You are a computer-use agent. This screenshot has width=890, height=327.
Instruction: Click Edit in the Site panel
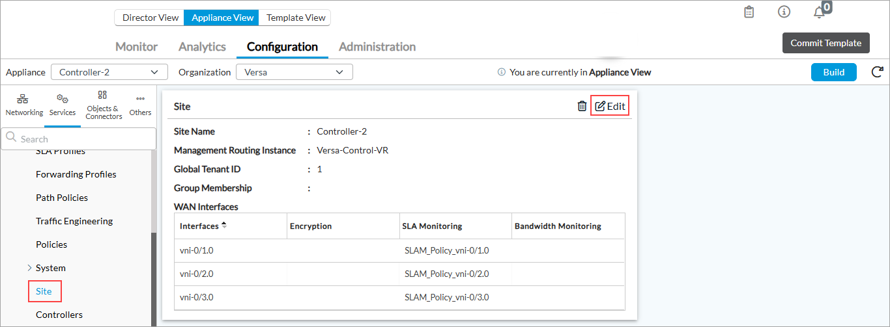tap(610, 106)
